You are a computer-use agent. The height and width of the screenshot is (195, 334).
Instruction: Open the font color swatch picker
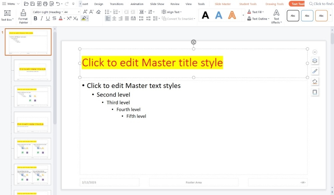(x=63, y=18)
